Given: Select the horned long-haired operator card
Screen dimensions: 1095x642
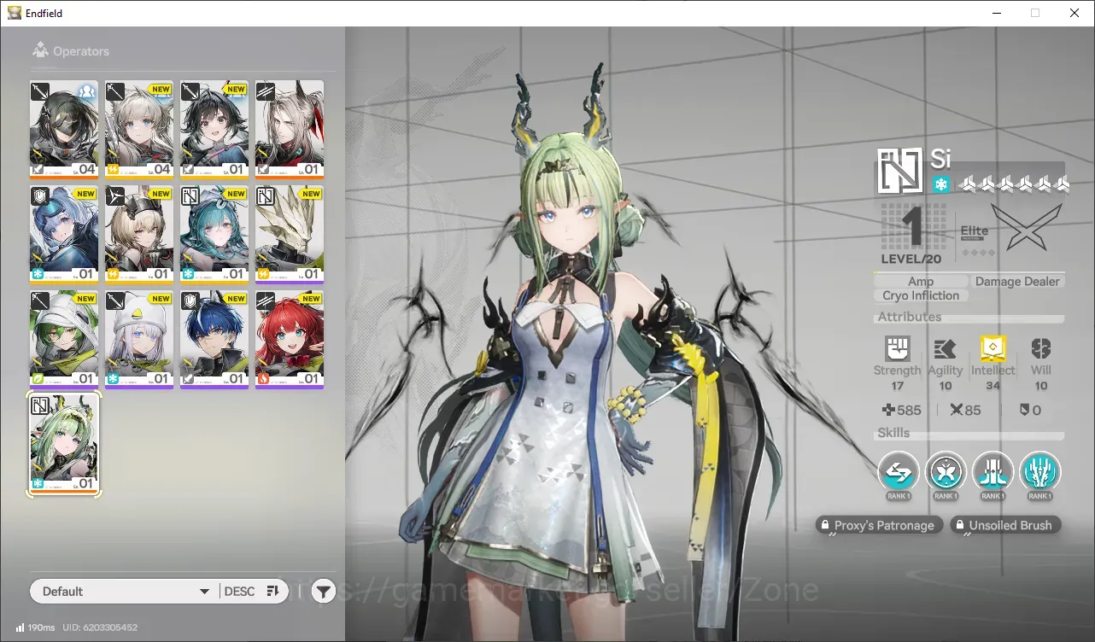Looking at the screenshot, I should click(x=290, y=130).
